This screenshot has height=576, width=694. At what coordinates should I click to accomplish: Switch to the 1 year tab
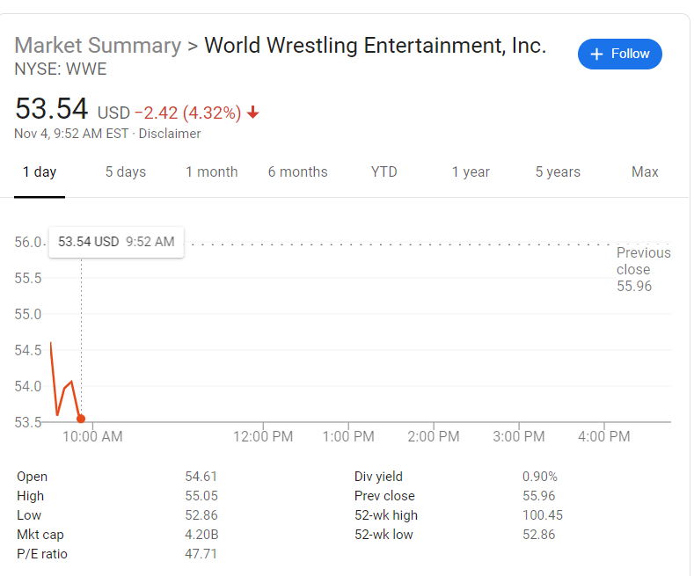pyautogui.click(x=471, y=172)
